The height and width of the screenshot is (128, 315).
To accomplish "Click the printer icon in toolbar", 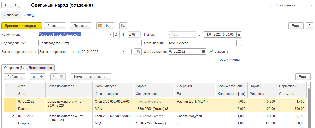I will (x=108, y=26).
